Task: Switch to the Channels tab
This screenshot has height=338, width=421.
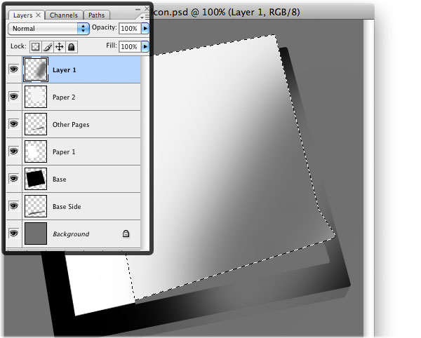Action: coord(64,15)
